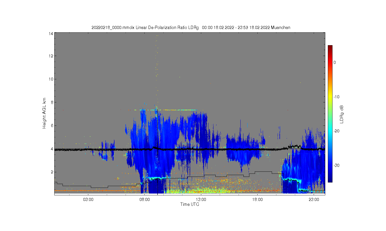Image resolution: width=386 pixels, height=231 pixels.
Task: Click the height tick label 4
Action: pos(52,149)
